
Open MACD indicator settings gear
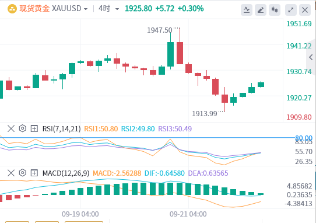tap(23, 173)
